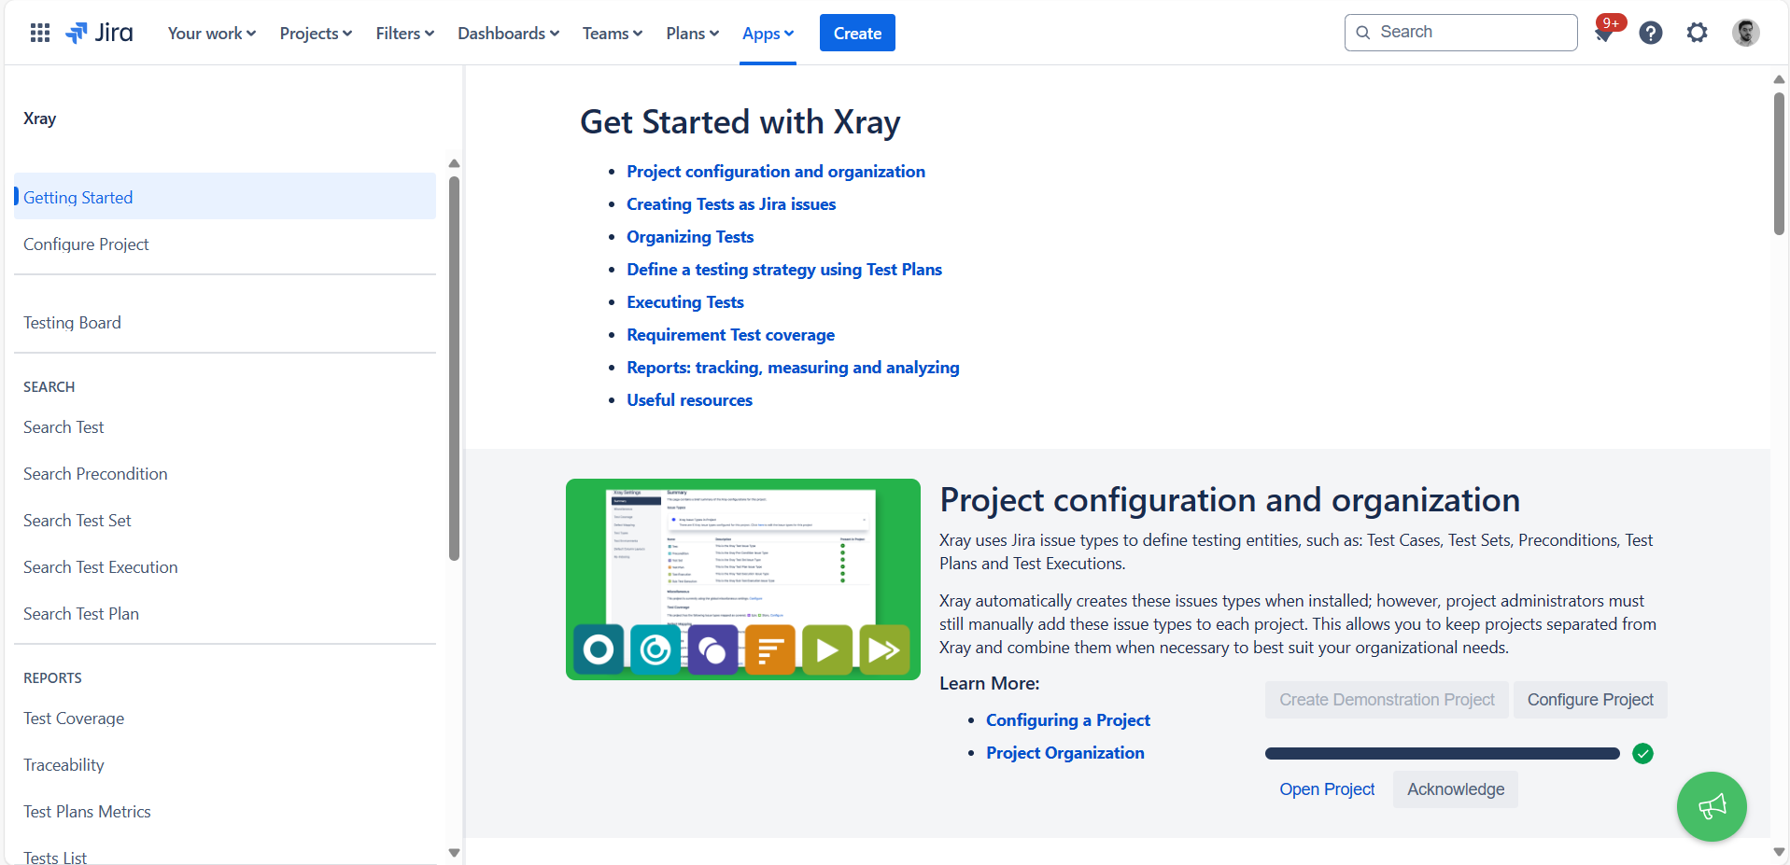Click the page scroll down arrow
Viewport: 1790px width, 865px height.
[x=1779, y=852]
